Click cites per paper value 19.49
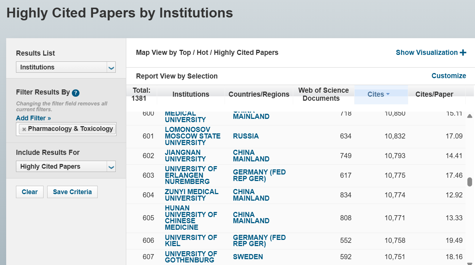 (x=454, y=240)
